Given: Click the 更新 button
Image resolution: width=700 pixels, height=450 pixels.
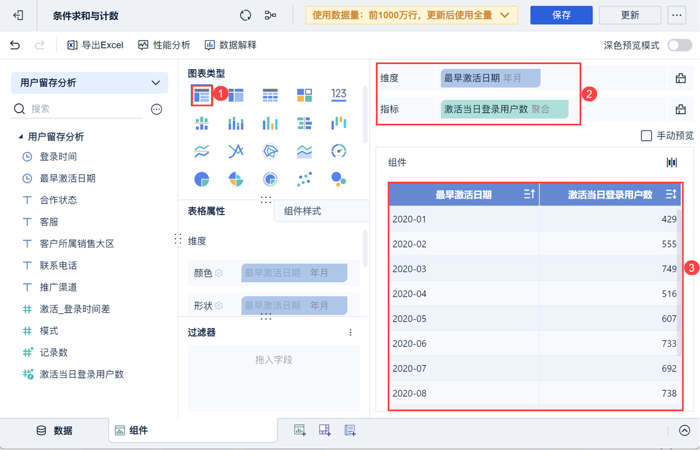Looking at the screenshot, I should pos(630,15).
